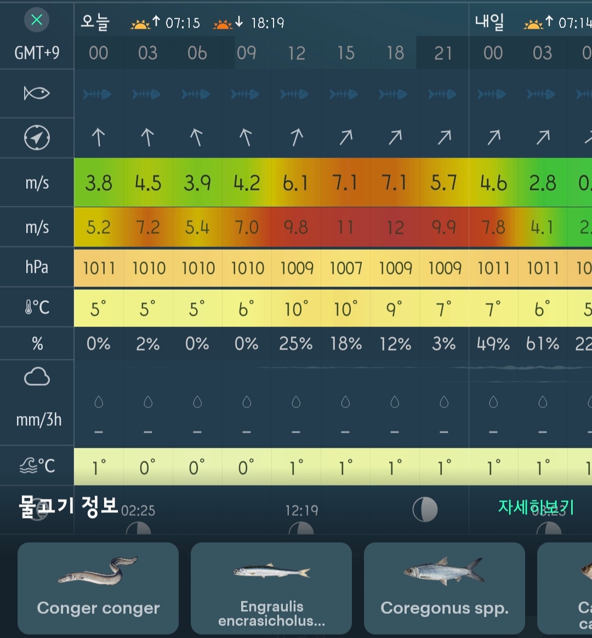Select the 오늘 day header
This screenshot has height=638, width=592.
click(x=95, y=21)
